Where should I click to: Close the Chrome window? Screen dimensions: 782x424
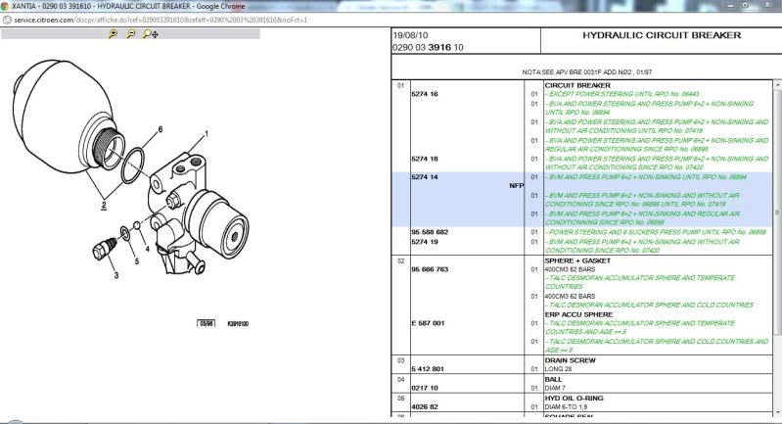point(767,6)
